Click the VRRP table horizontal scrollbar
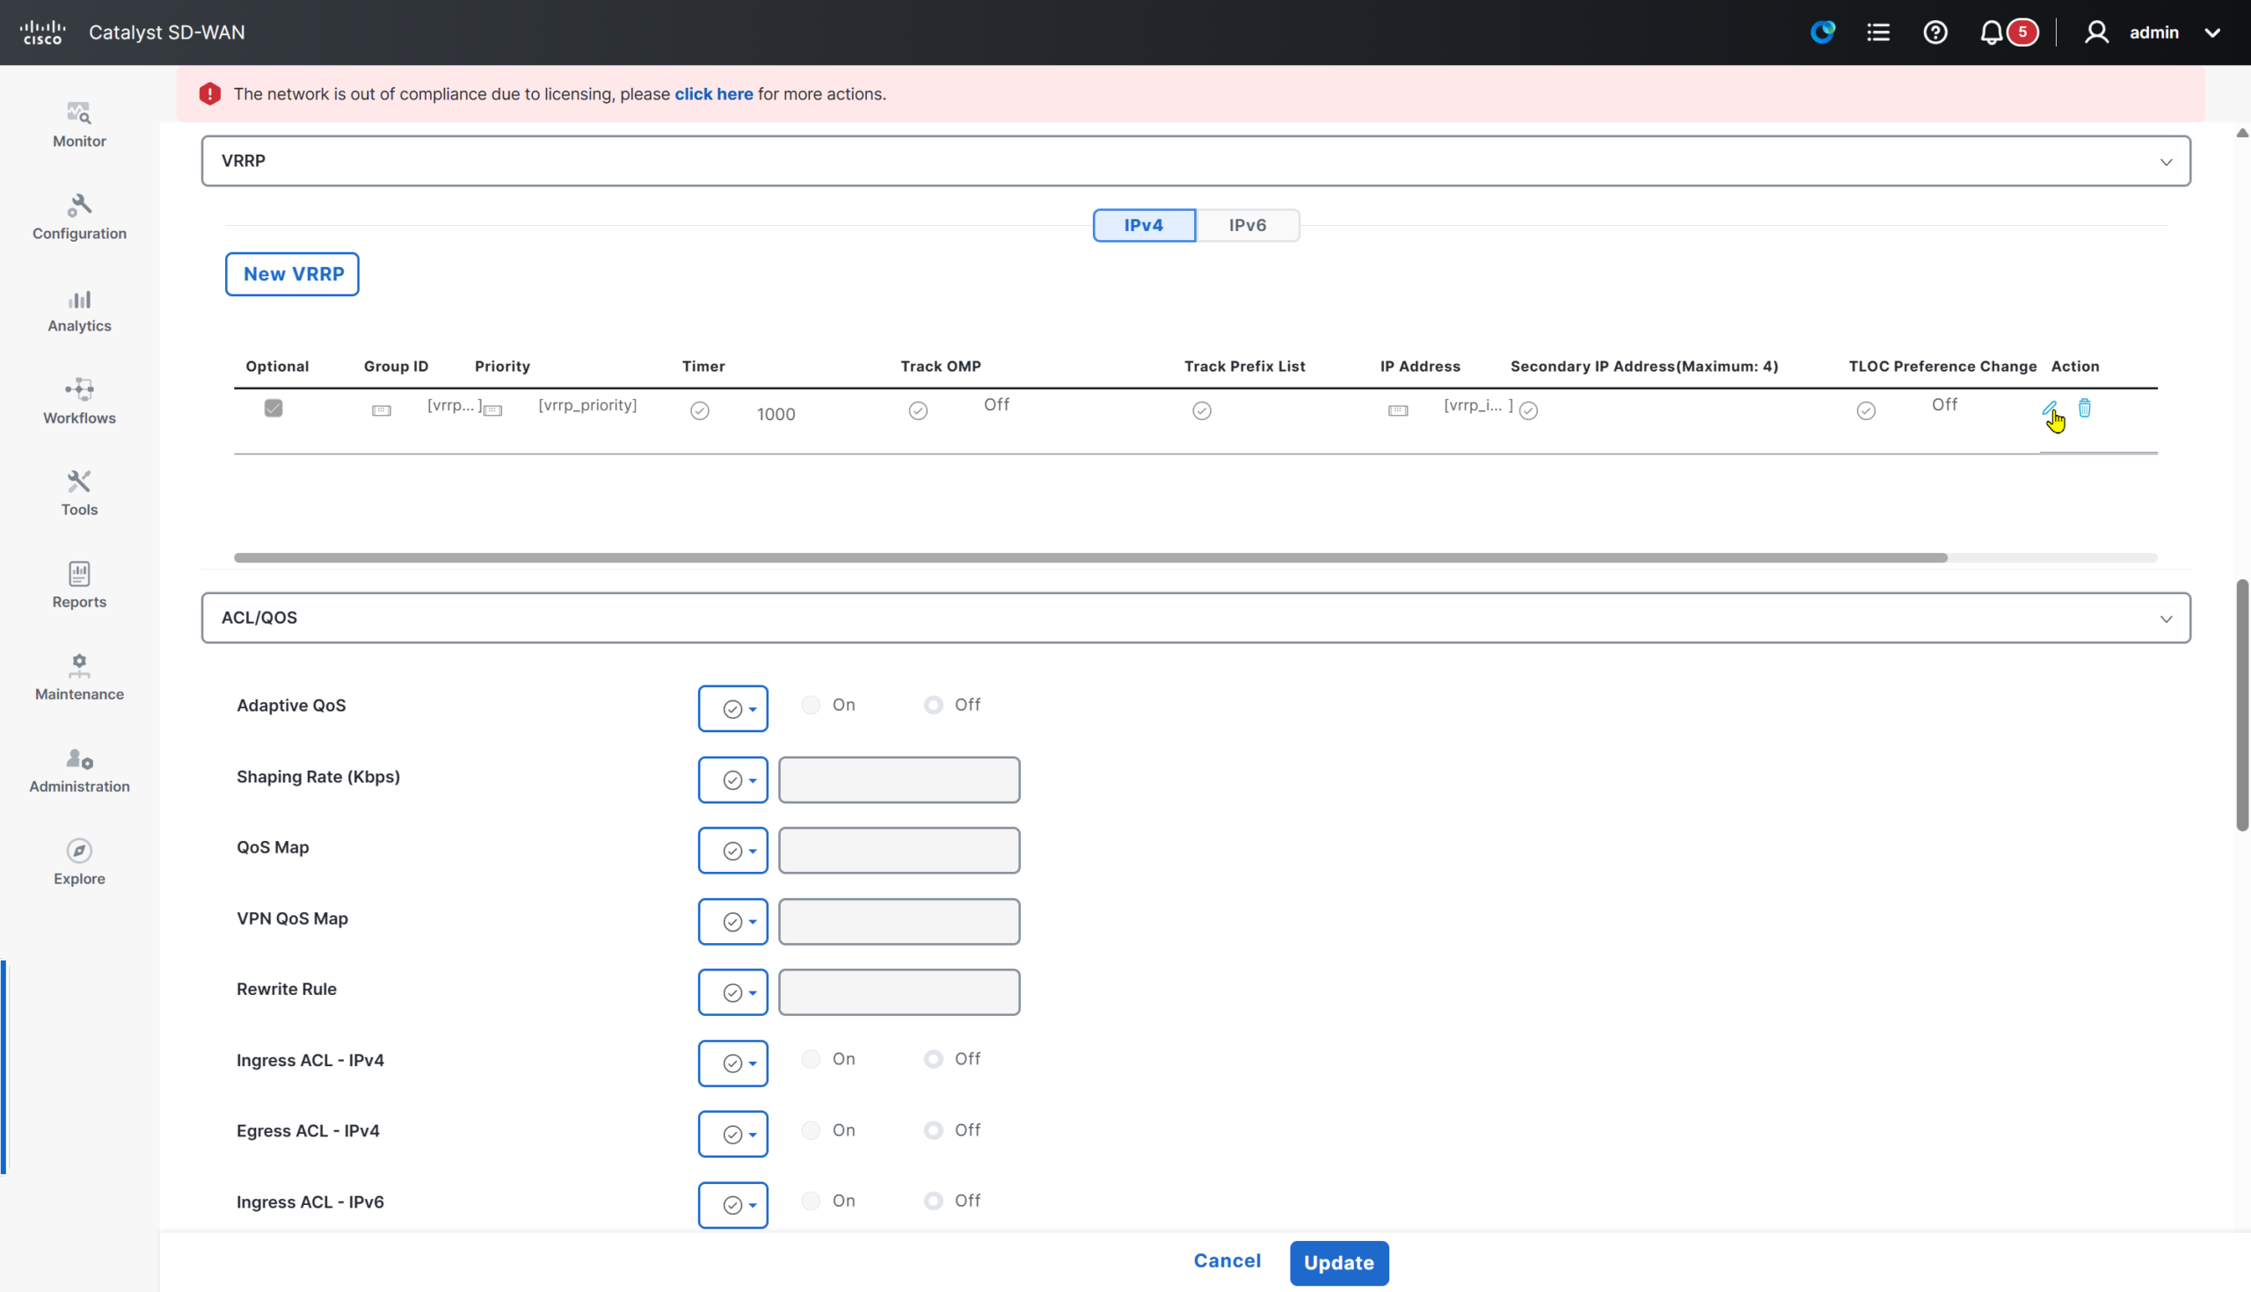The width and height of the screenshot is (2251, 1292). click(x=1090, y=558)
